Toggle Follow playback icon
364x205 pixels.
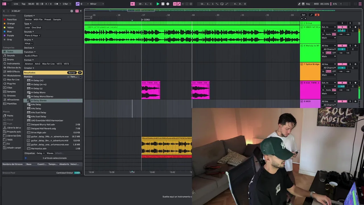(x=132, y=4)
